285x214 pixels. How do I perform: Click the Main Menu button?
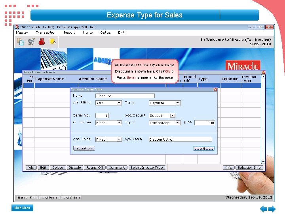pyautogui.click(x=22, y=208)
